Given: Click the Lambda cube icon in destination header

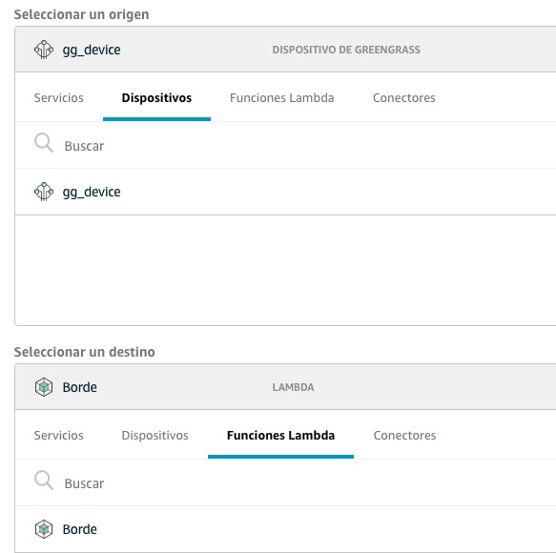Looking at the screenshot, I should tap(44, 387).
